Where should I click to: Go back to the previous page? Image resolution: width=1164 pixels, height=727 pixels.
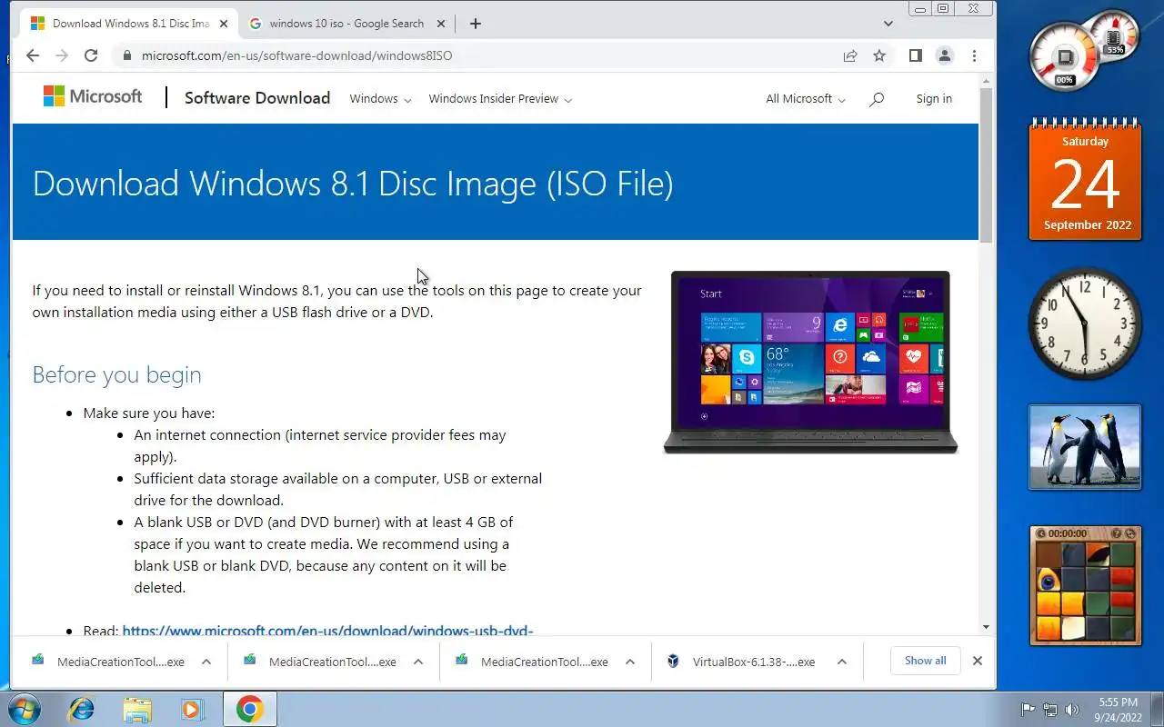click(33, 55)
